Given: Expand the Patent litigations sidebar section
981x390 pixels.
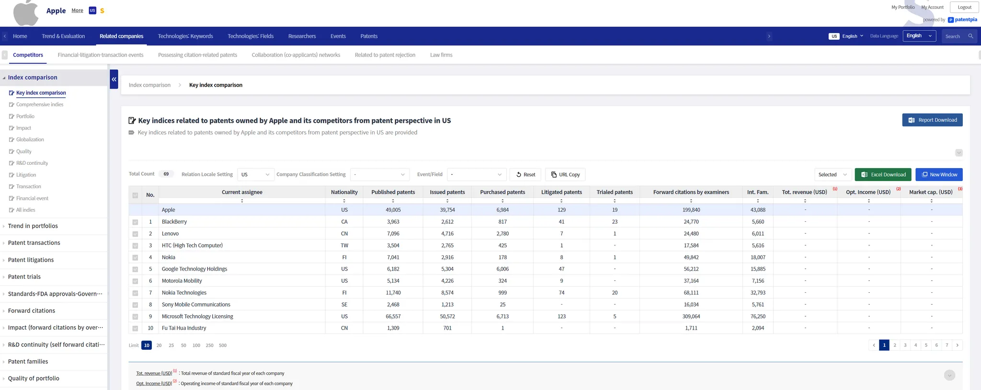Looking at the screenshot, I should pyautogui.click(x=31, y=260).
